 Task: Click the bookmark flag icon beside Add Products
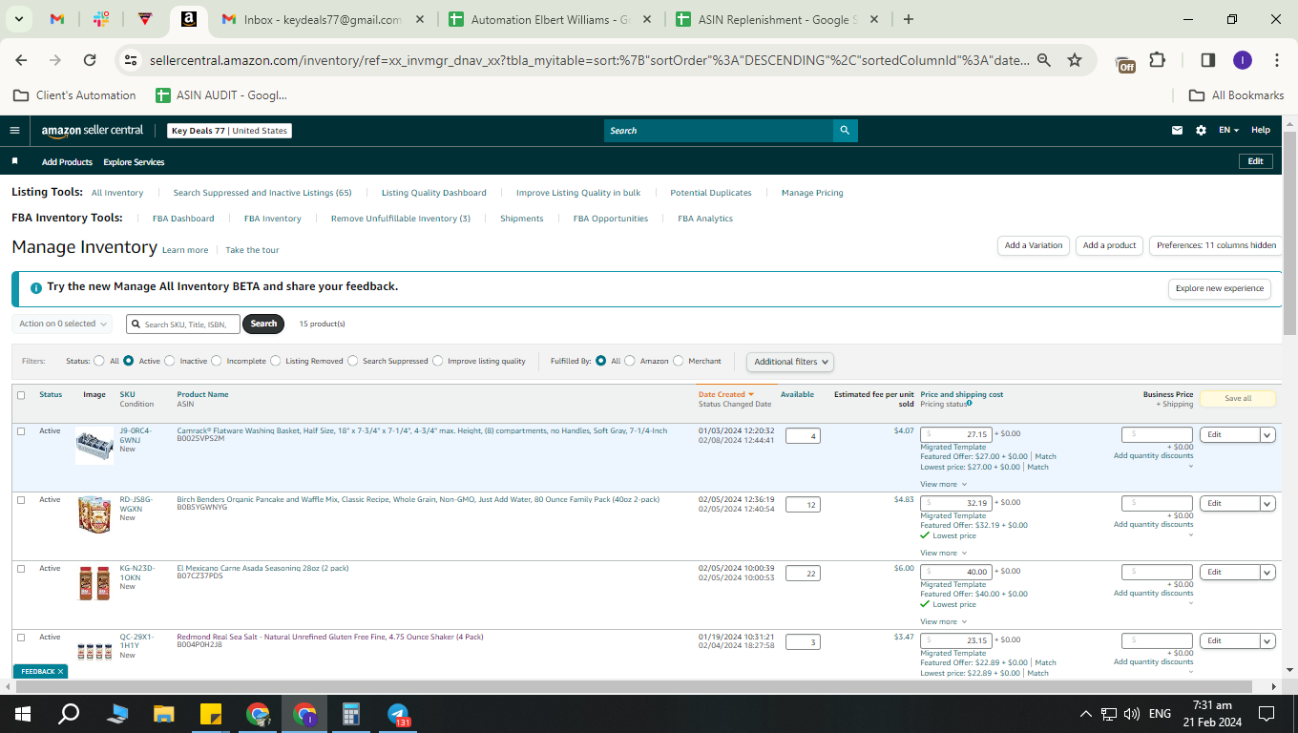(14, 161)
